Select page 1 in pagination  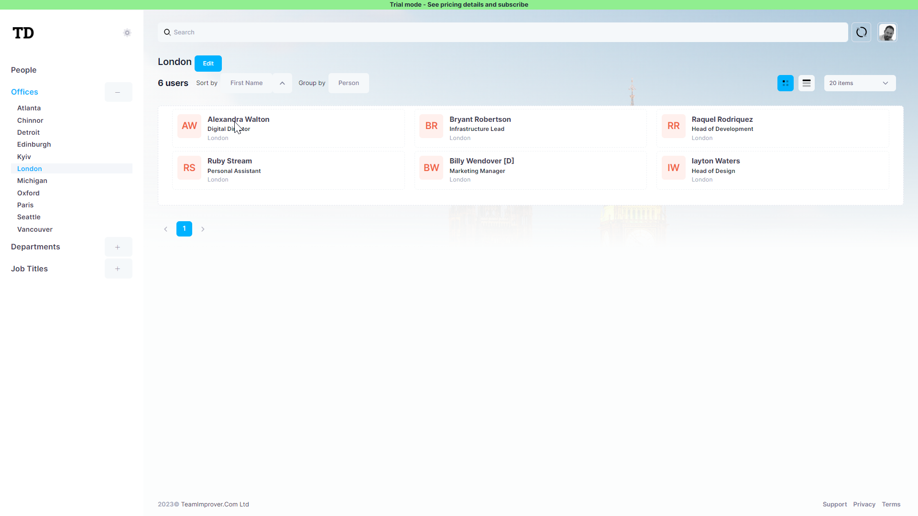pyautogui.click(x=184, y=229)
